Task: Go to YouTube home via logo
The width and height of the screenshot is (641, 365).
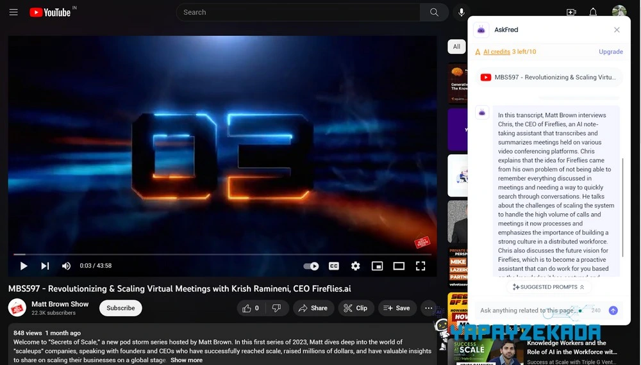Action: (x=50, y=12)
